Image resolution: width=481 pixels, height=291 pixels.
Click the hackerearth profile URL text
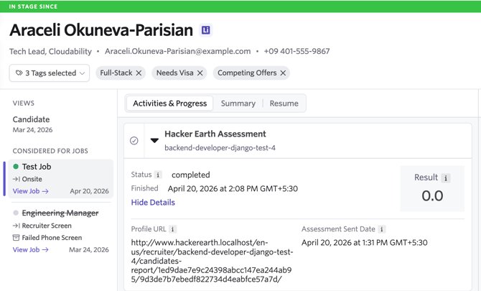click(x=212, y=261)
